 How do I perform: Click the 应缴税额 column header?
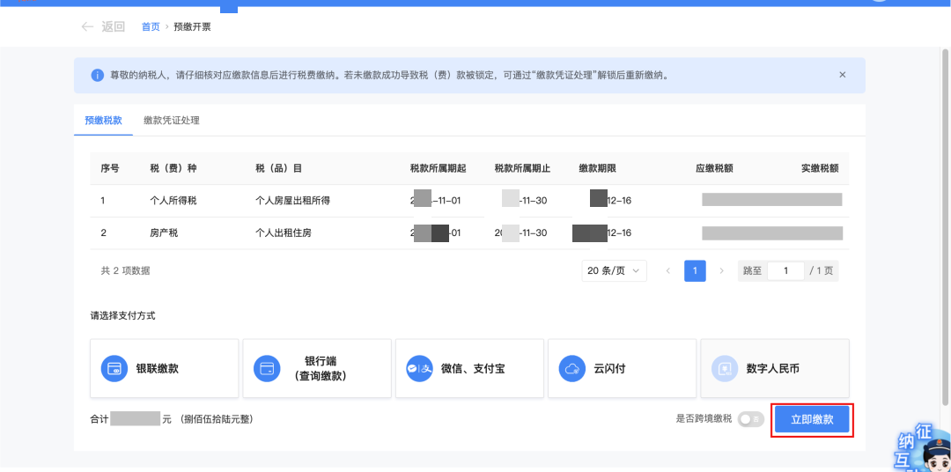pyautogui.click(x=714, y=168)
